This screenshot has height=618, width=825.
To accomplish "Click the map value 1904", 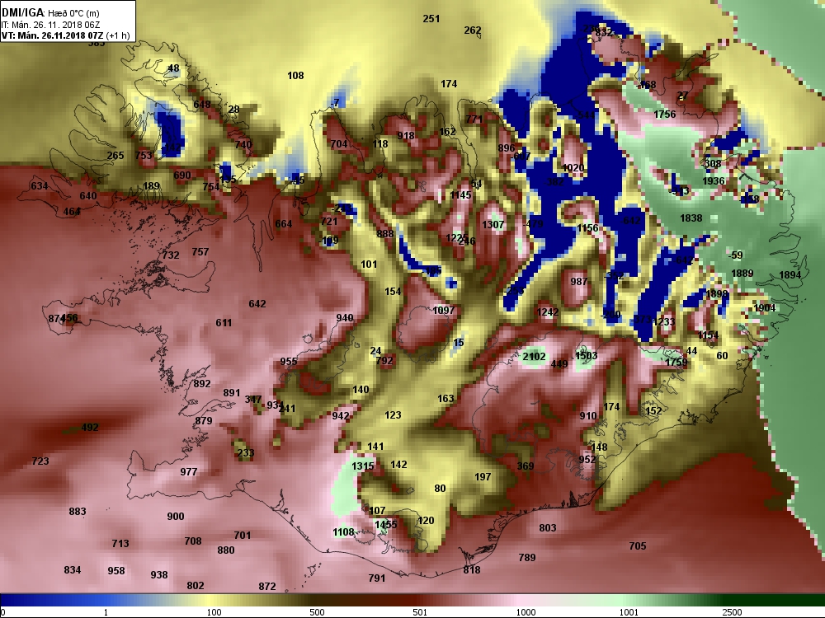I will (x=765, y=308).
